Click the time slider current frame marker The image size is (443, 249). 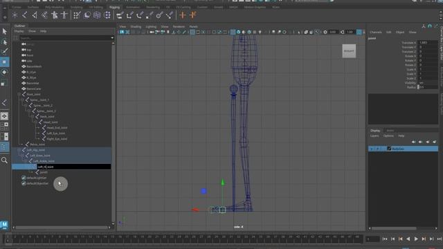pyautogui.click(x=8, y=239)
